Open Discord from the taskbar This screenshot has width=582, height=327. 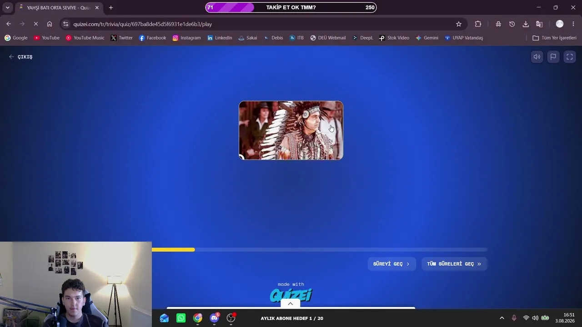pos(215,318)
